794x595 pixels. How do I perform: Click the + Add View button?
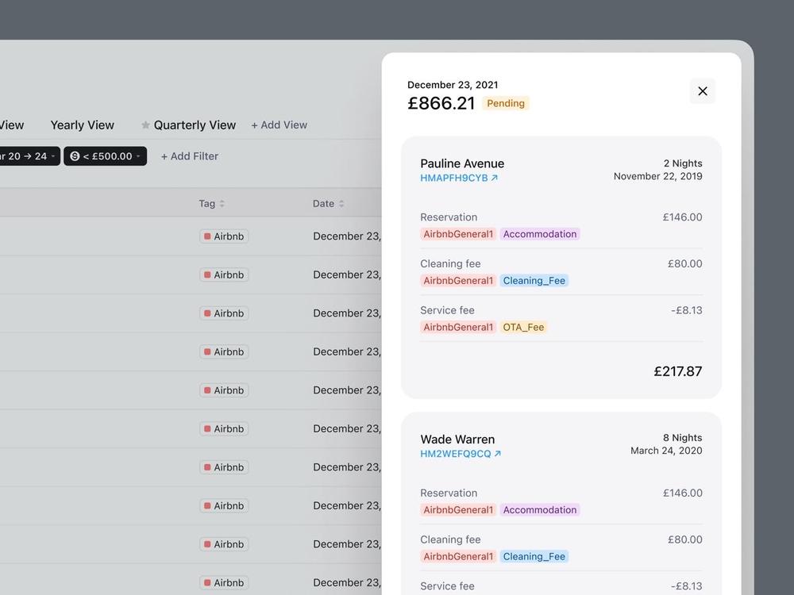point(279,125)
